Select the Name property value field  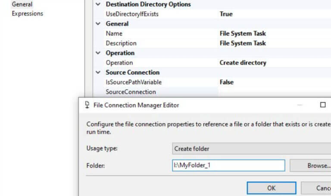(243, 33)
